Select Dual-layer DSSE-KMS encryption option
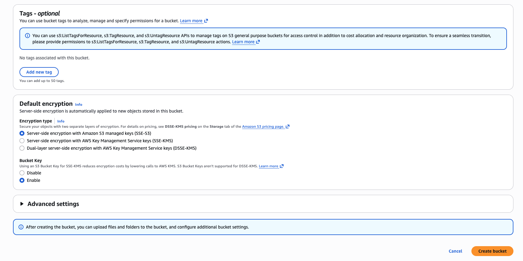523x261 pixels. [x=22, y=148]
